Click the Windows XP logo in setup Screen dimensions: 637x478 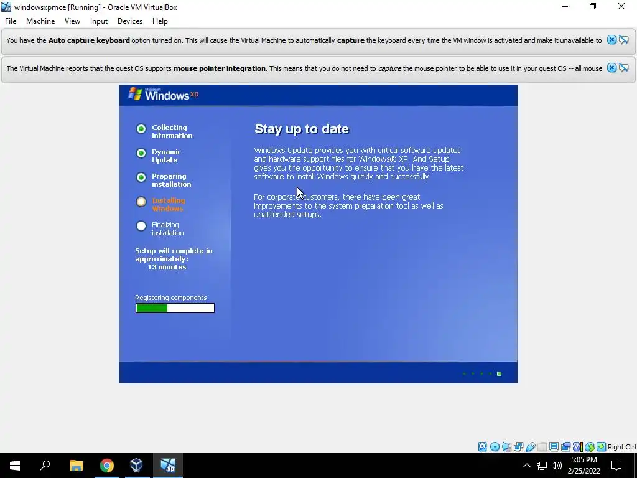[x=163, y=95]
